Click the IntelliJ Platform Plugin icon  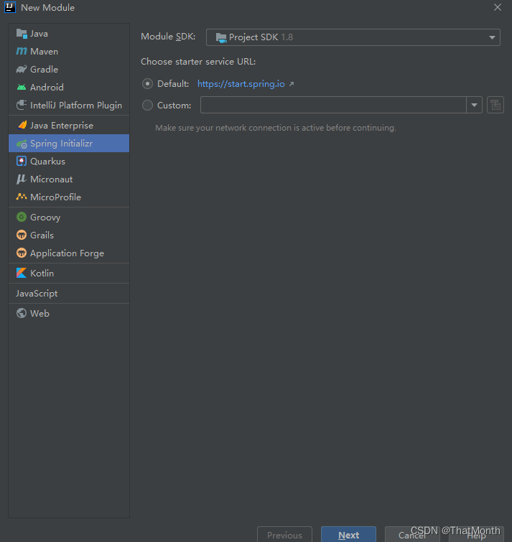tap(22, 105)
